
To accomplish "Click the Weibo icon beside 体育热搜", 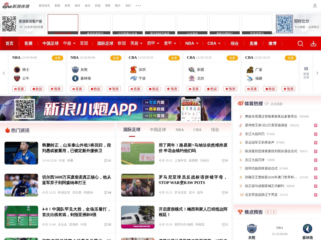I will (240, 103).
